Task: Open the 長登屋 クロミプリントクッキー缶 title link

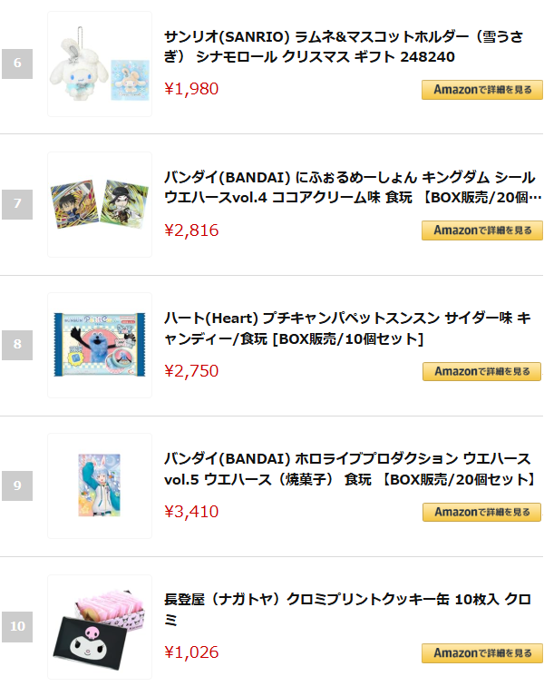Action: [x=347, y=610]
